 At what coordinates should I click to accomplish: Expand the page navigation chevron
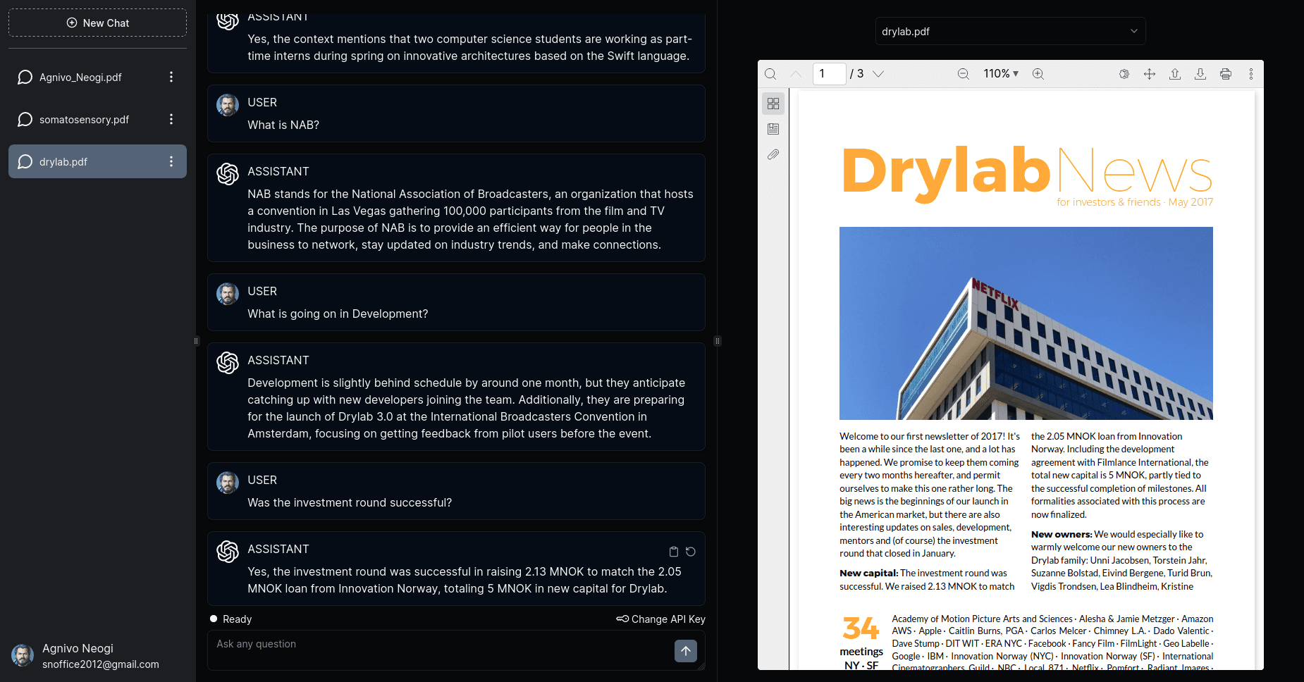[x=878, y=73]
